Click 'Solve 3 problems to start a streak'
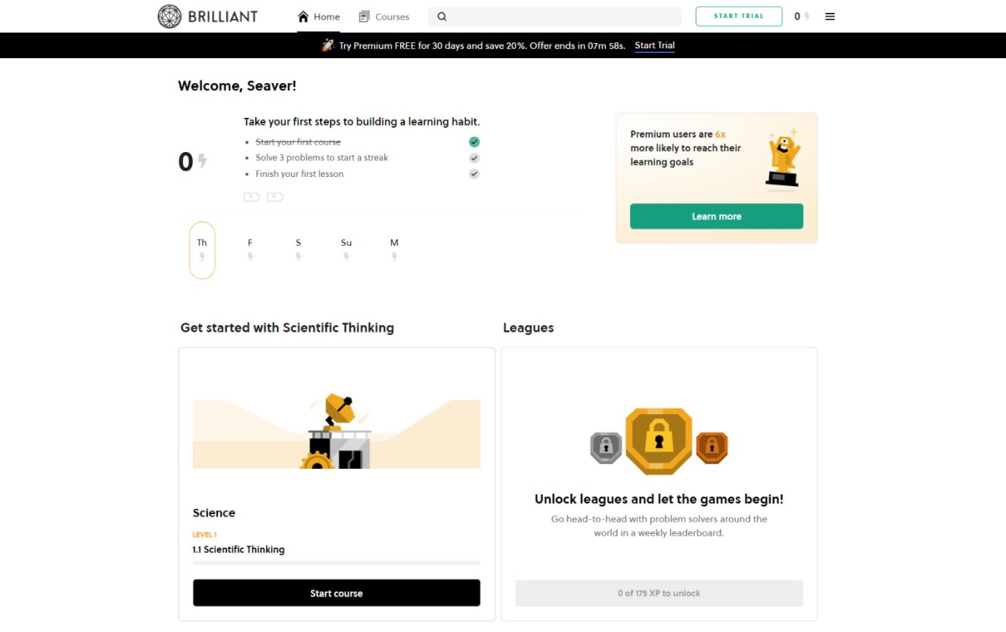Image resolution: width=1006 pixels, height=632 pixels. [x=321, y=158]
